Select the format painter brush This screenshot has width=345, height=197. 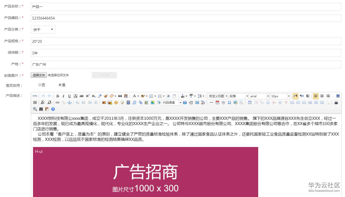pos(106,96)
